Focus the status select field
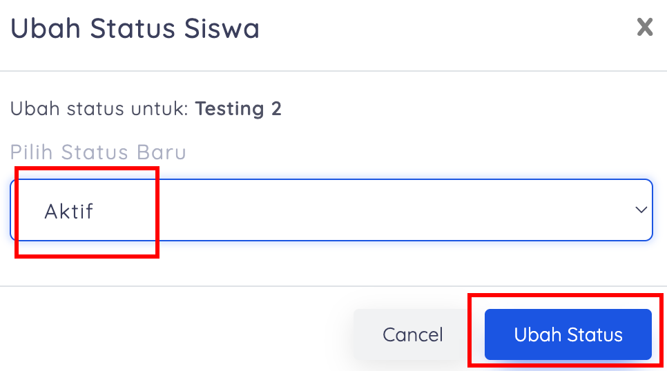The height and width of the screenshot is (371, 667). tap(331, 210)
